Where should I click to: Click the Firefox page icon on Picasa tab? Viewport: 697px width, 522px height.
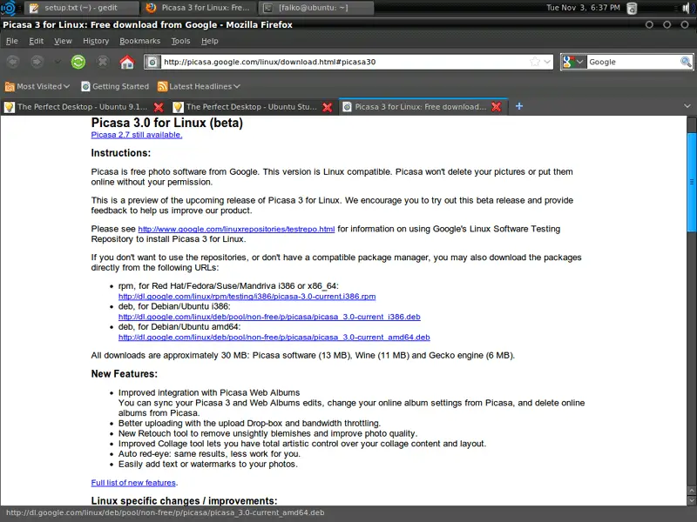[x=347, y=107]
